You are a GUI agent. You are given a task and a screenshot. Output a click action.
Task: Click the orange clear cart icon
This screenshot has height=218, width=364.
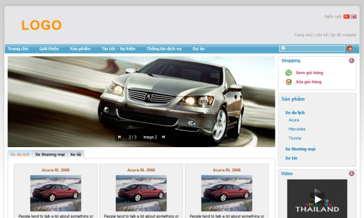289,82
